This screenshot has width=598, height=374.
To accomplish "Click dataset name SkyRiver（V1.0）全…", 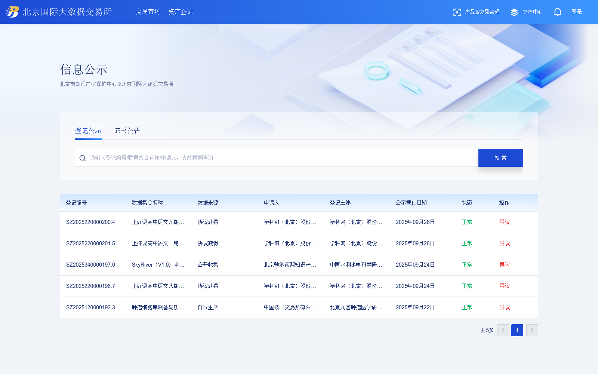I will (158, 265).
